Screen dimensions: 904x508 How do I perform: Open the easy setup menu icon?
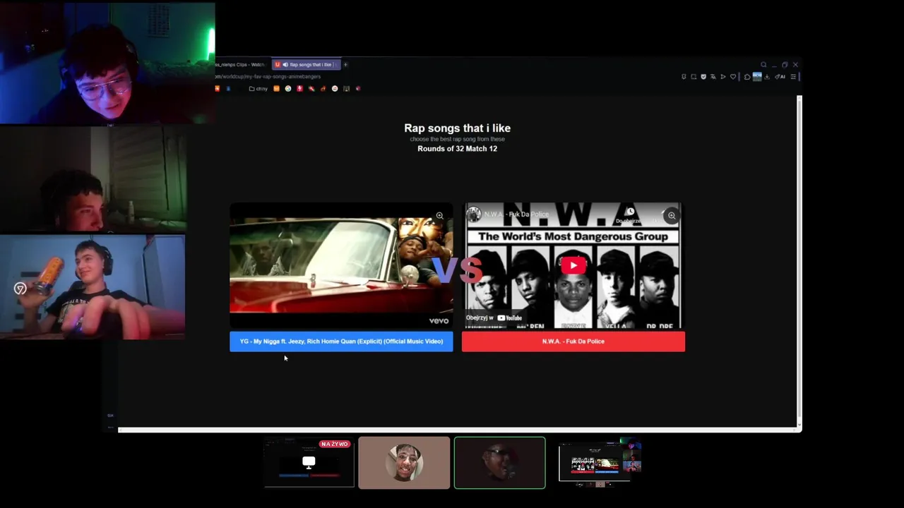click(794, 76)
